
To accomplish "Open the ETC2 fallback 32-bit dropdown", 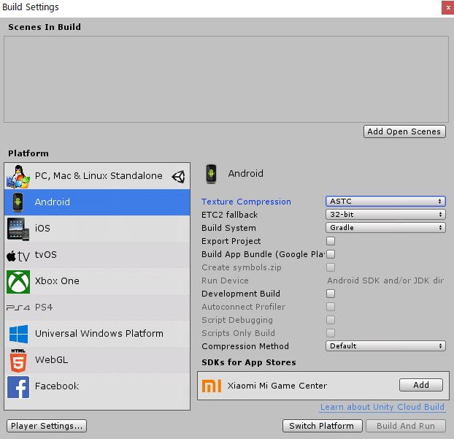I will [x=385, y=215].
